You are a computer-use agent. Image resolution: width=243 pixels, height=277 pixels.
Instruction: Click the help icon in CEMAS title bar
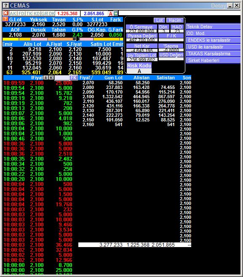(x=6, y=5)
